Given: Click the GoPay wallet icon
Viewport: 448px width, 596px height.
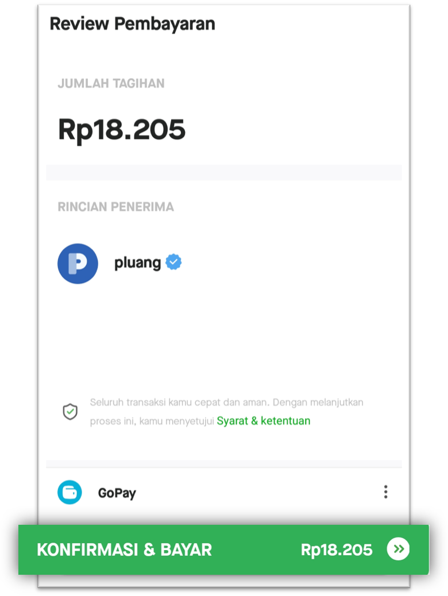Looking at the screenshot, I should coord(69,492).
